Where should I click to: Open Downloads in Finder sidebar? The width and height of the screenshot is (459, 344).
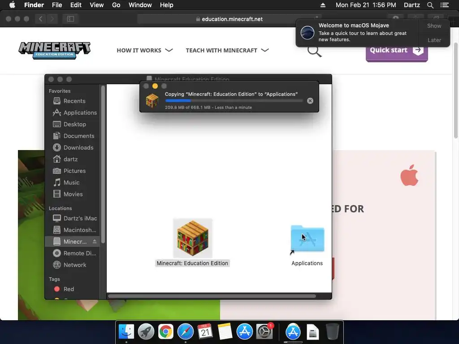click(72, 148)
